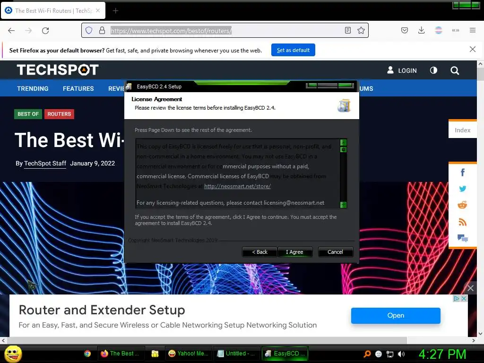Click the green BEST OF tag
Viewport: 484px width, 363px height.
click(28, 114)
